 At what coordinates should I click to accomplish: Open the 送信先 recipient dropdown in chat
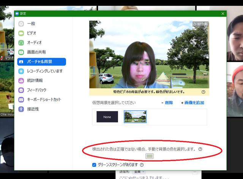[x=139, y=172]
